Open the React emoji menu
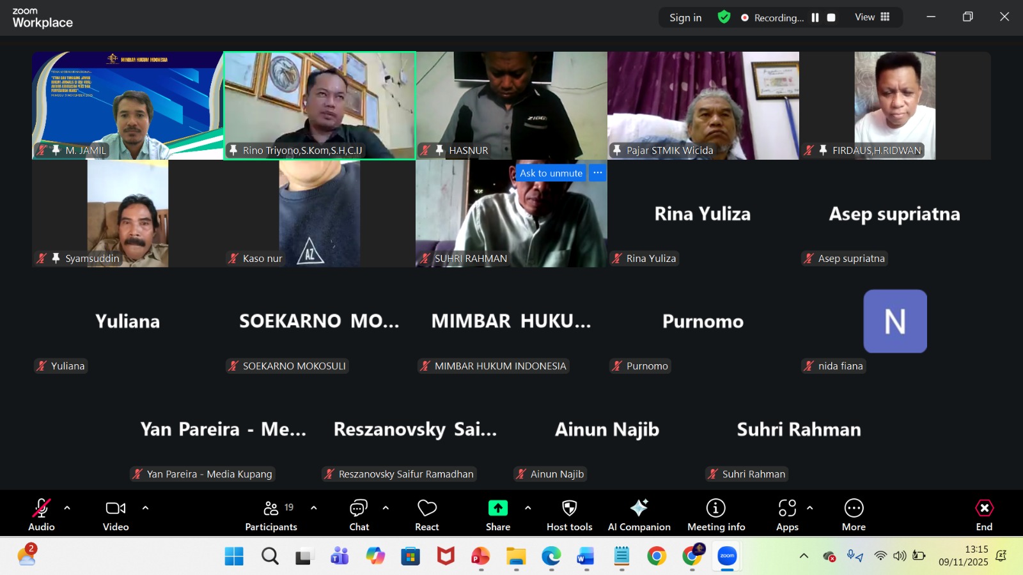Viewport: 1023px width, 575px height. point(426,515)
